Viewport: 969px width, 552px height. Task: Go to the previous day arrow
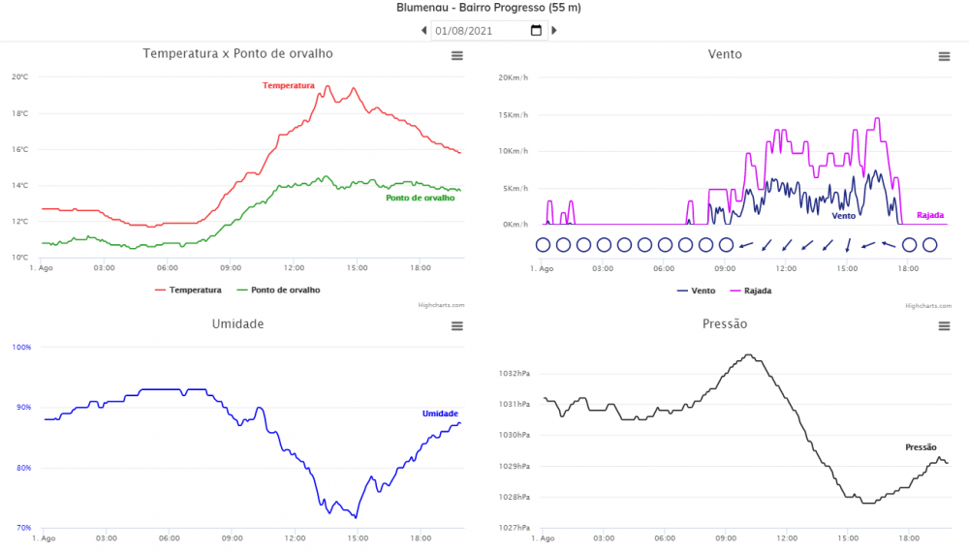coord(423,30)
